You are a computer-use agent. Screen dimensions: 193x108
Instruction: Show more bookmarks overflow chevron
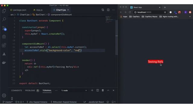pos(190,16)
